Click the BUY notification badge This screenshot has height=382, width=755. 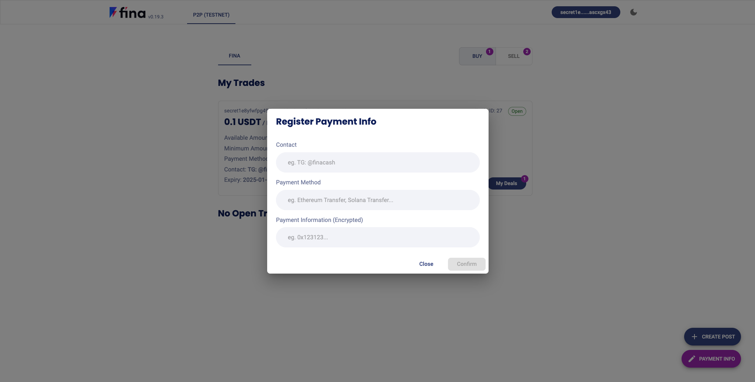490,52
